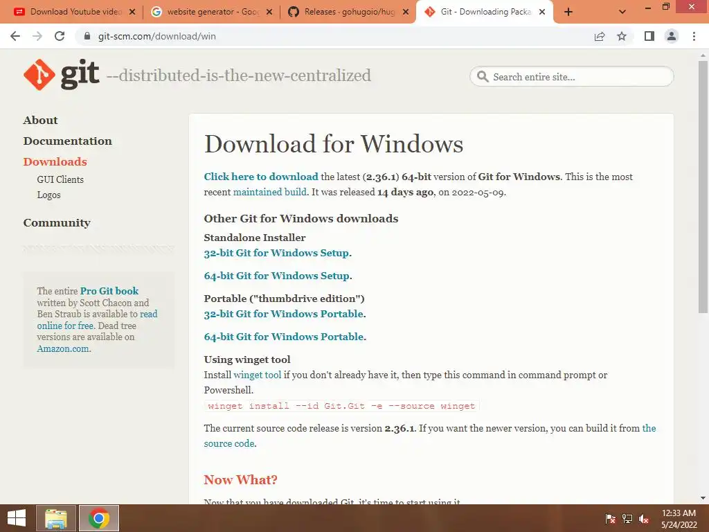Open the Chrome profile avatar
This screenshot has width=709, height=532.
(x=672, y=36)
